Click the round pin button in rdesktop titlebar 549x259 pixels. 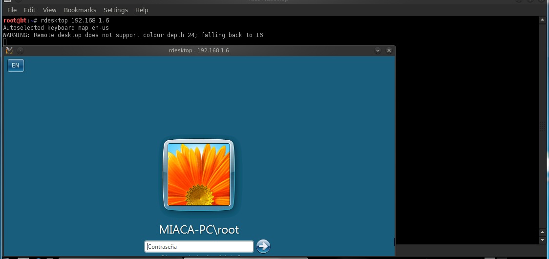coord(20,50)
